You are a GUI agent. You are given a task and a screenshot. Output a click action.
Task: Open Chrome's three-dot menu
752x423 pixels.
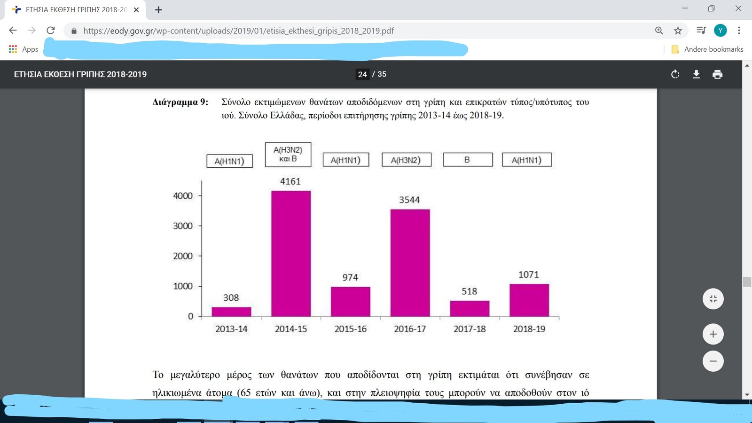(x=739, y=31)
